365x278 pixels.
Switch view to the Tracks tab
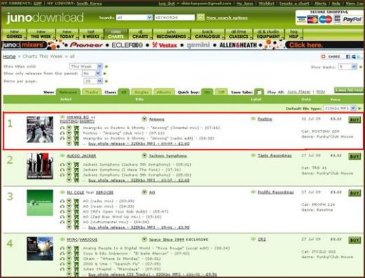(92, 92)
